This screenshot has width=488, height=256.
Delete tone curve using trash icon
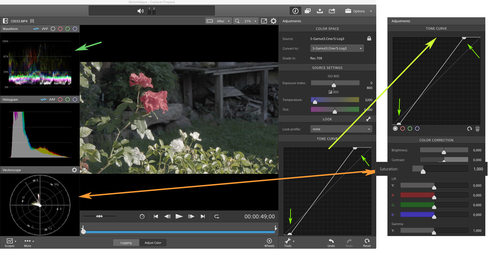tap(477, 129)
